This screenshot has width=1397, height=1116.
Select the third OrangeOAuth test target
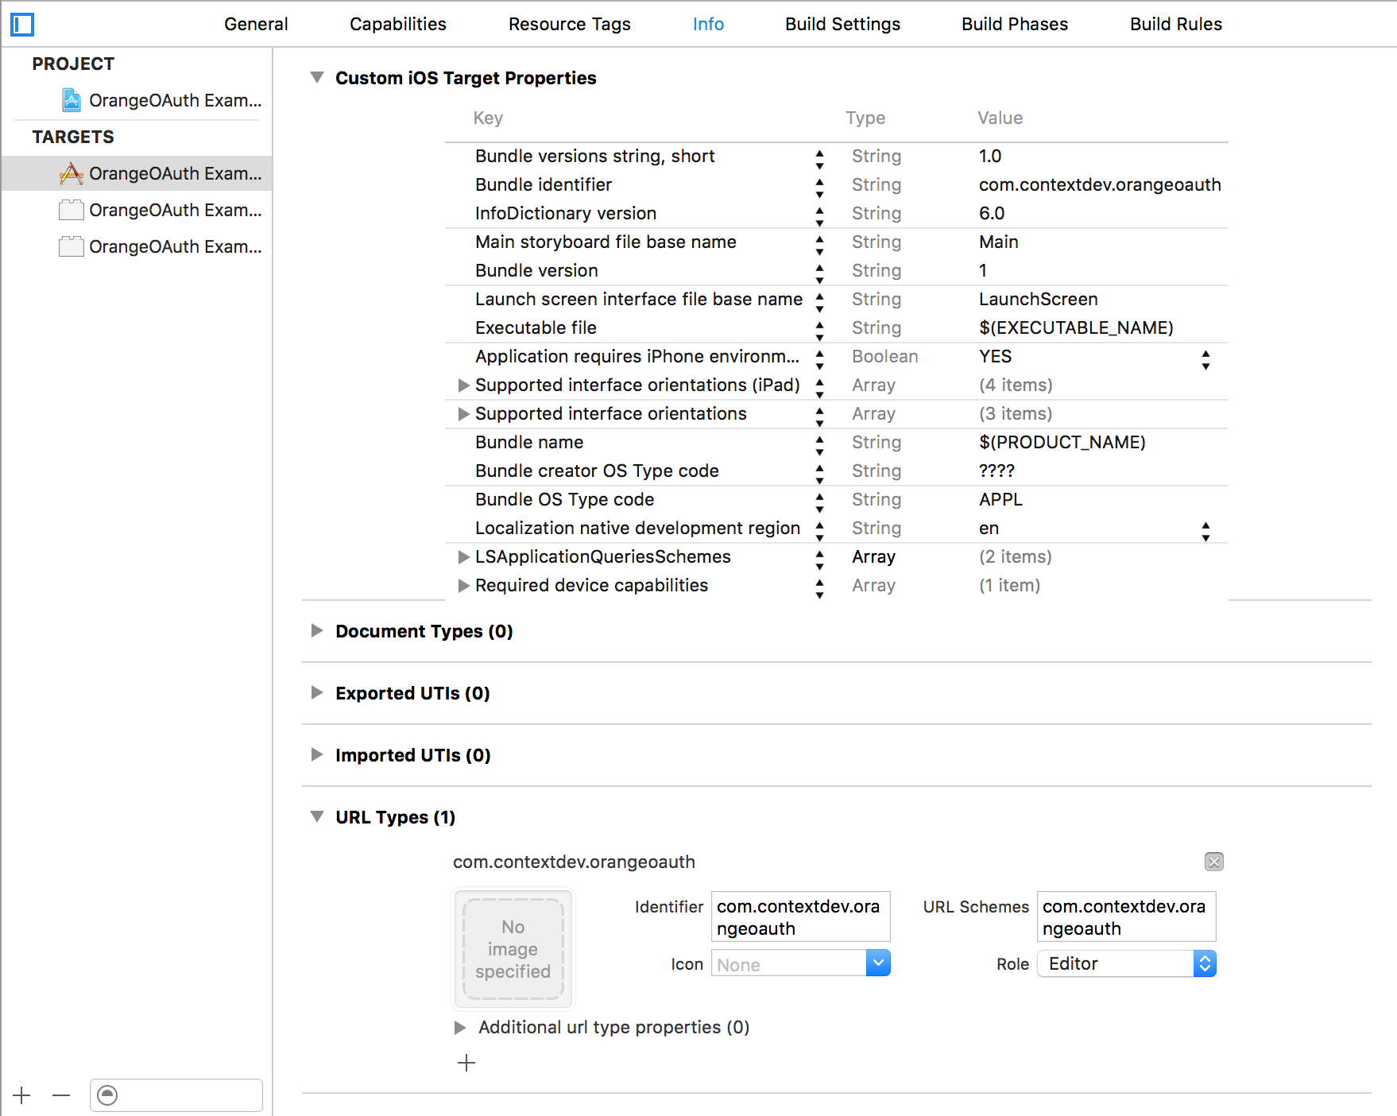[160, 246]
